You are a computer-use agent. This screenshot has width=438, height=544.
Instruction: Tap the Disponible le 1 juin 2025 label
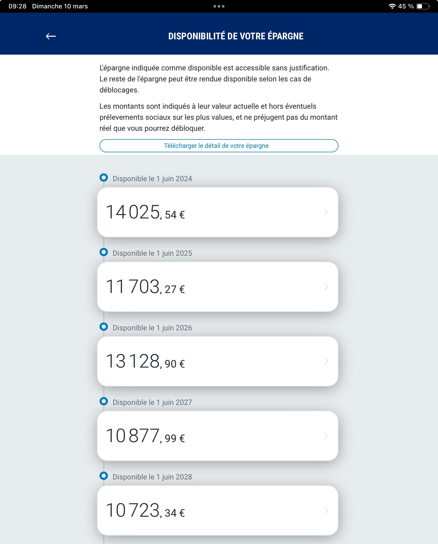tap(152, 253)
